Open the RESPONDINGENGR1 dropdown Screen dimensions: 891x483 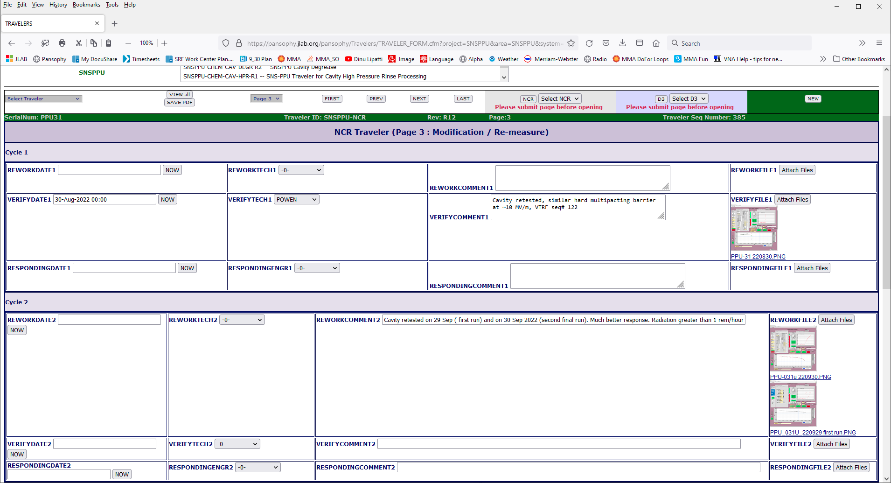coord(317,268)
